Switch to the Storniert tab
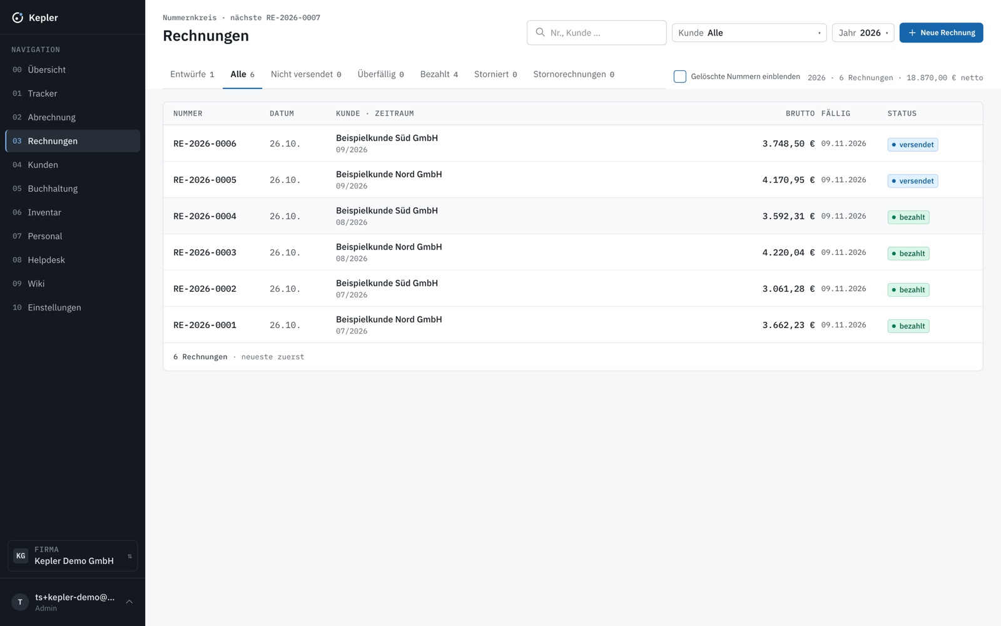Image resolution: width=1001 pixels, height=626 pixels. [495, 74]
